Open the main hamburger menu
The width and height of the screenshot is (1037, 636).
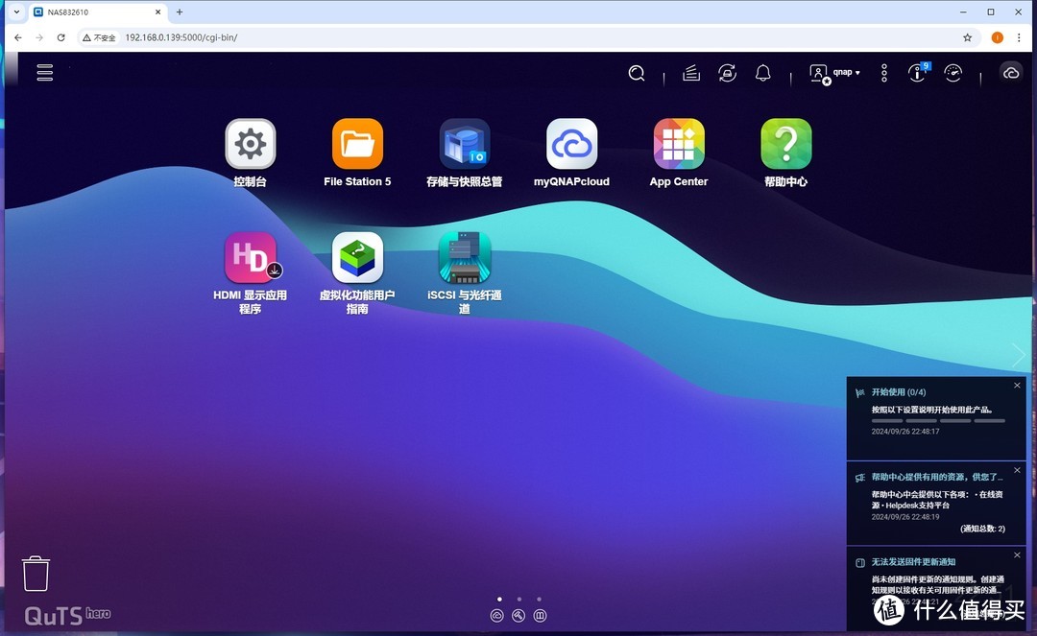[x=45, y=73]
